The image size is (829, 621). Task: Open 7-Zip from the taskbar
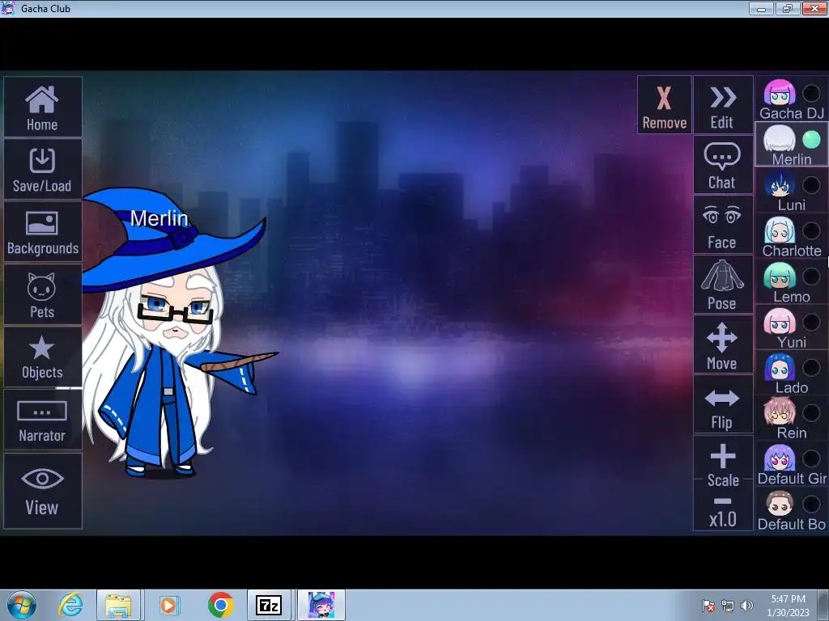tap(269, 605)
